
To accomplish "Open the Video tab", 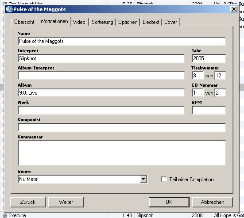I will [79, 22].
